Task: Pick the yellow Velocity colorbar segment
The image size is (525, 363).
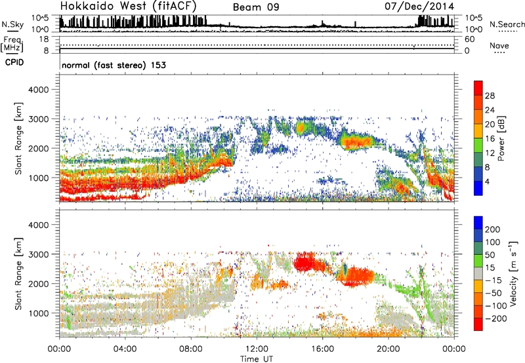Action: pyautogui.click(x=478, y=286)
